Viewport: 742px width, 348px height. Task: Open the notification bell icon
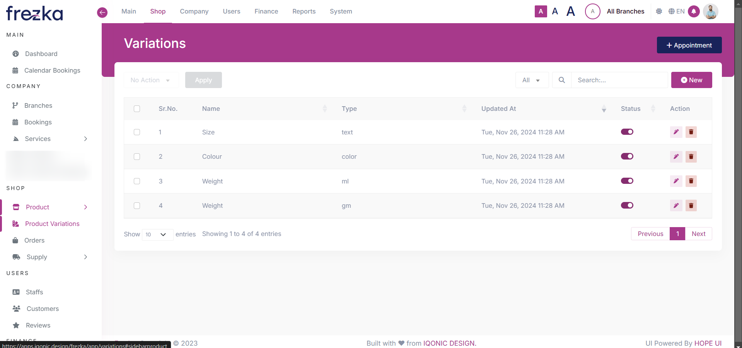(x=694, y=12)
